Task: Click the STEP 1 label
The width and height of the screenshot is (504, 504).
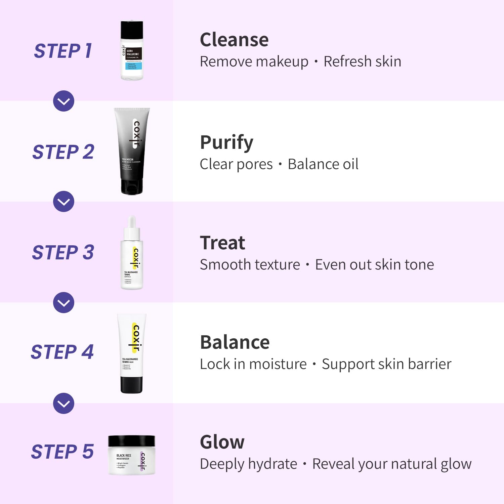Action: [63, 51]
